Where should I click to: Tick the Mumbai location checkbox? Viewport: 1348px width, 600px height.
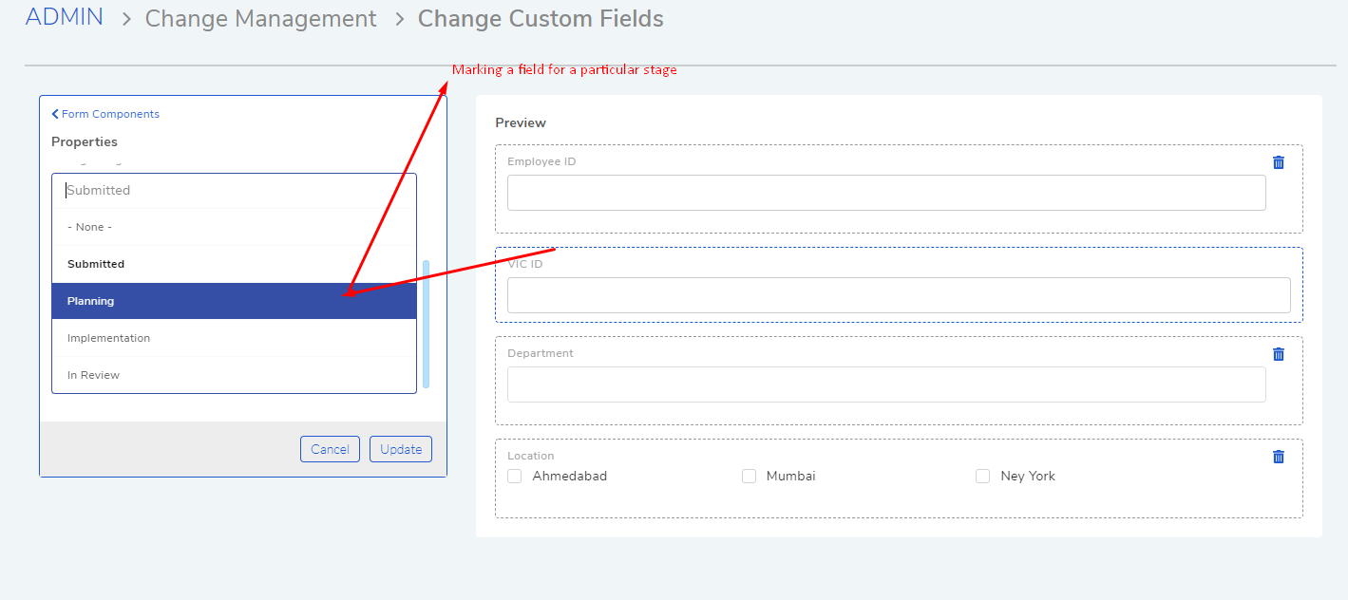coord(749,477)
